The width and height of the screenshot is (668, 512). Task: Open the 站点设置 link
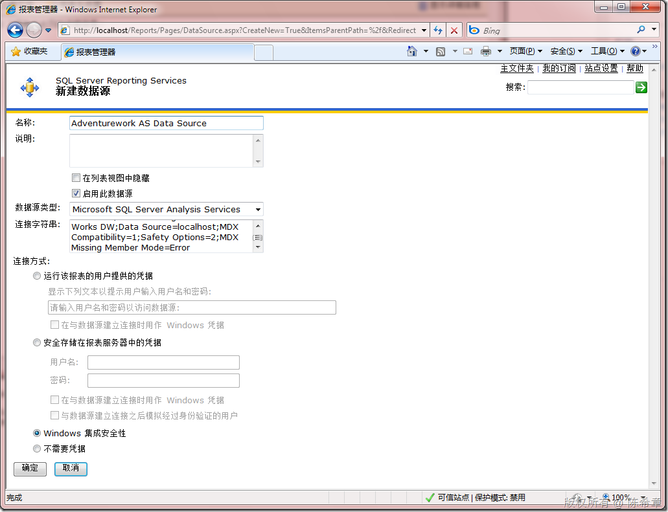coord(601,68)
